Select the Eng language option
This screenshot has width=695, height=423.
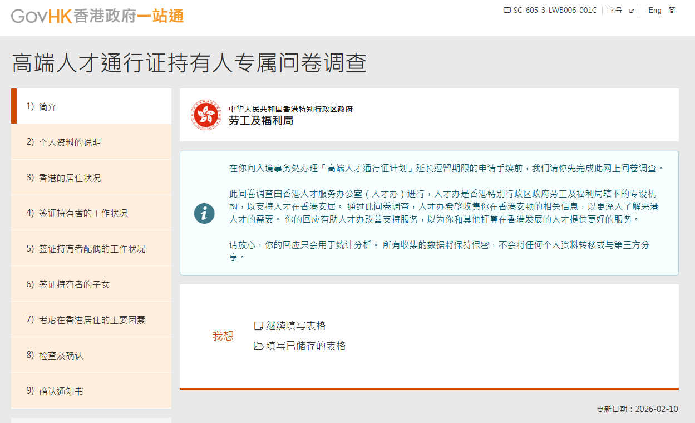(654, 10)
